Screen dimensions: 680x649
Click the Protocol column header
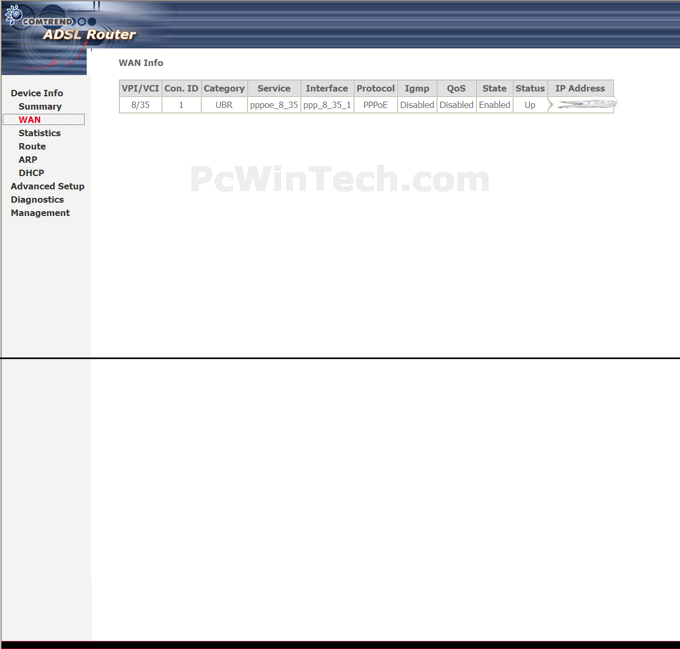pyautogui.click(x=376, y=88)
